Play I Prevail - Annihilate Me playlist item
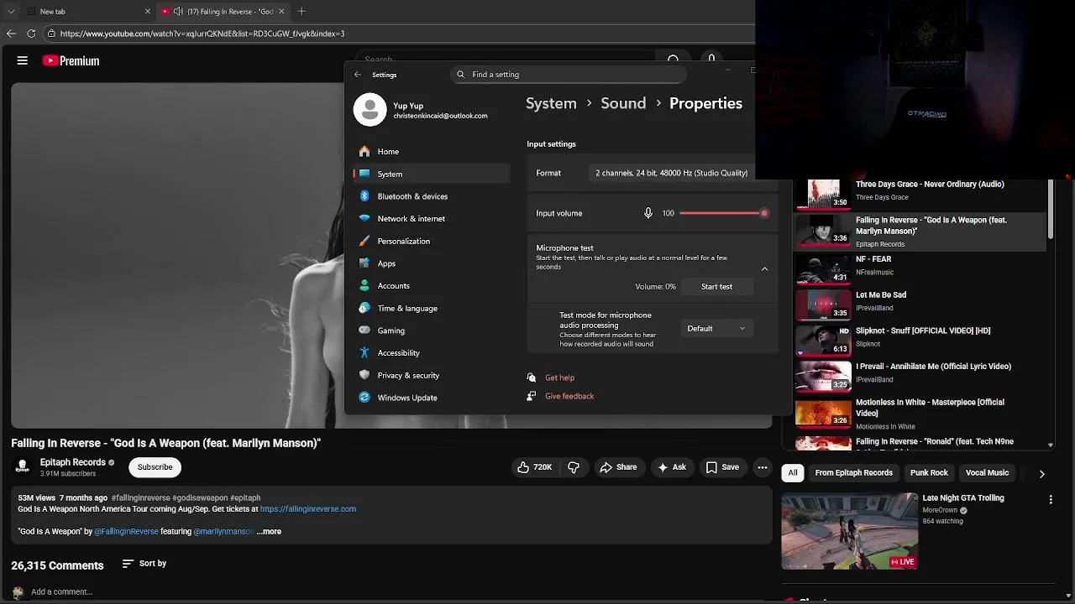This screenshot has height=604, width=1075. (920, 375)
